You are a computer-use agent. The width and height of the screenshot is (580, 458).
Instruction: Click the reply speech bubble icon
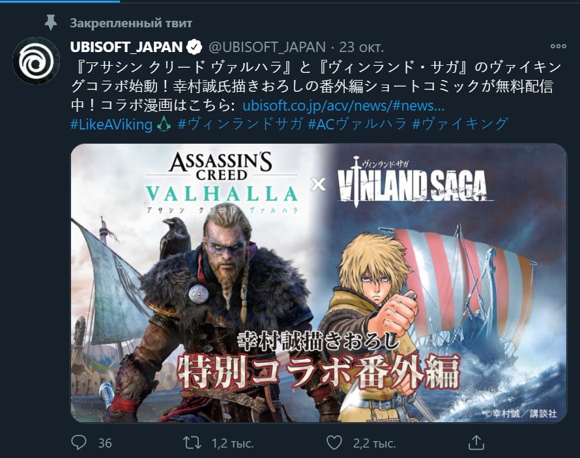(x=78, y=442)
